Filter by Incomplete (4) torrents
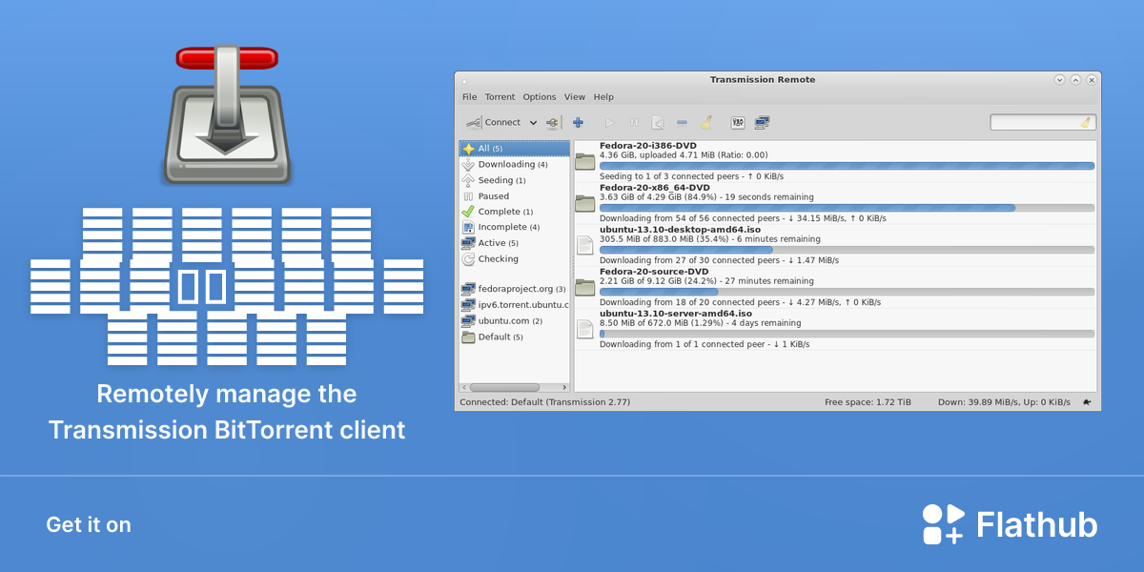The width and height of the screenshot is (1144, 572). 515,228
